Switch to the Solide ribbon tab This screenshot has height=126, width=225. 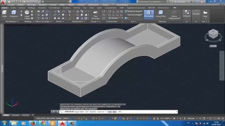pyautogui.click(x=13, y=8)
